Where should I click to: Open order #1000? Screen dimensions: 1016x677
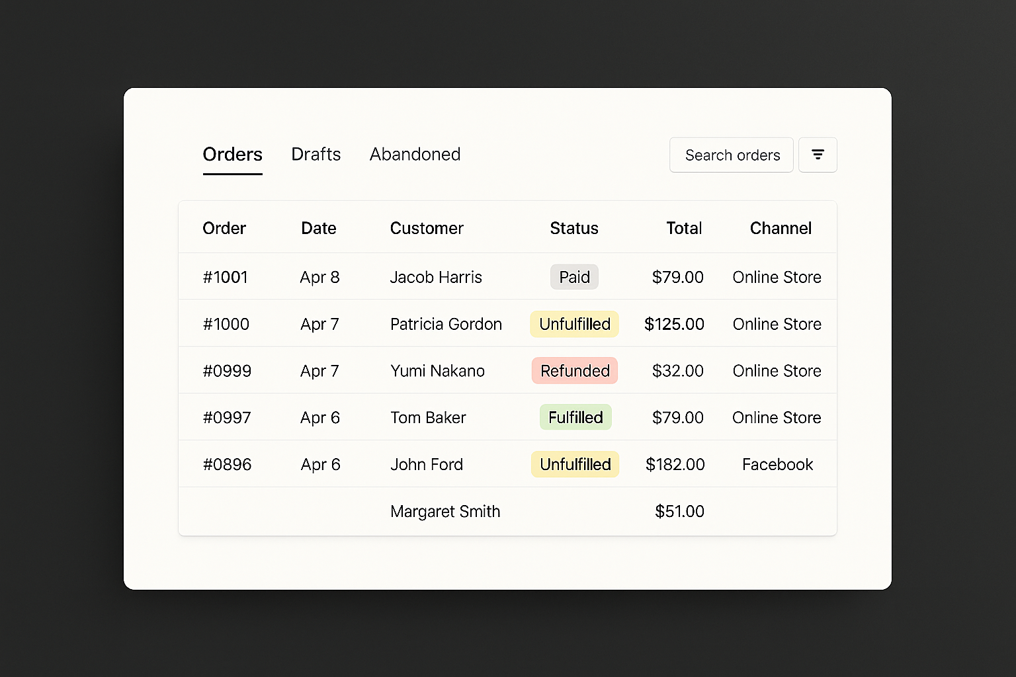226,324
